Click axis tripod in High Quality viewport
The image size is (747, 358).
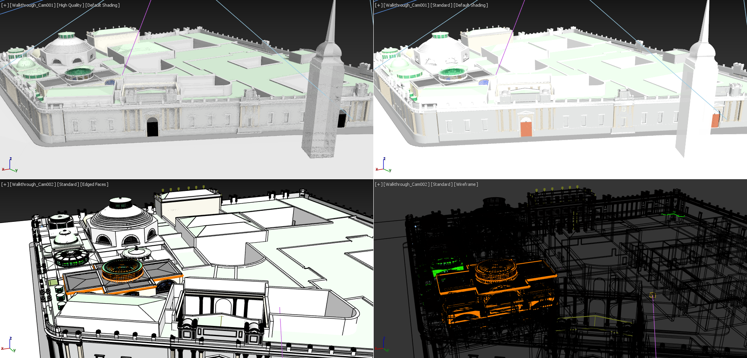[10, 166]
